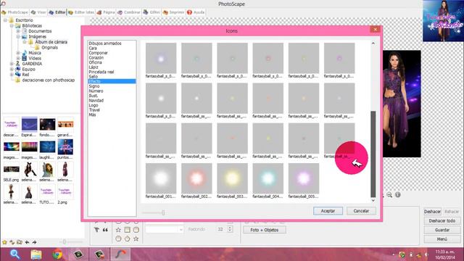Click Aceptar in the Icons dialog
Viewport: 464px width, 261px height.
click(x=328, y=211)
